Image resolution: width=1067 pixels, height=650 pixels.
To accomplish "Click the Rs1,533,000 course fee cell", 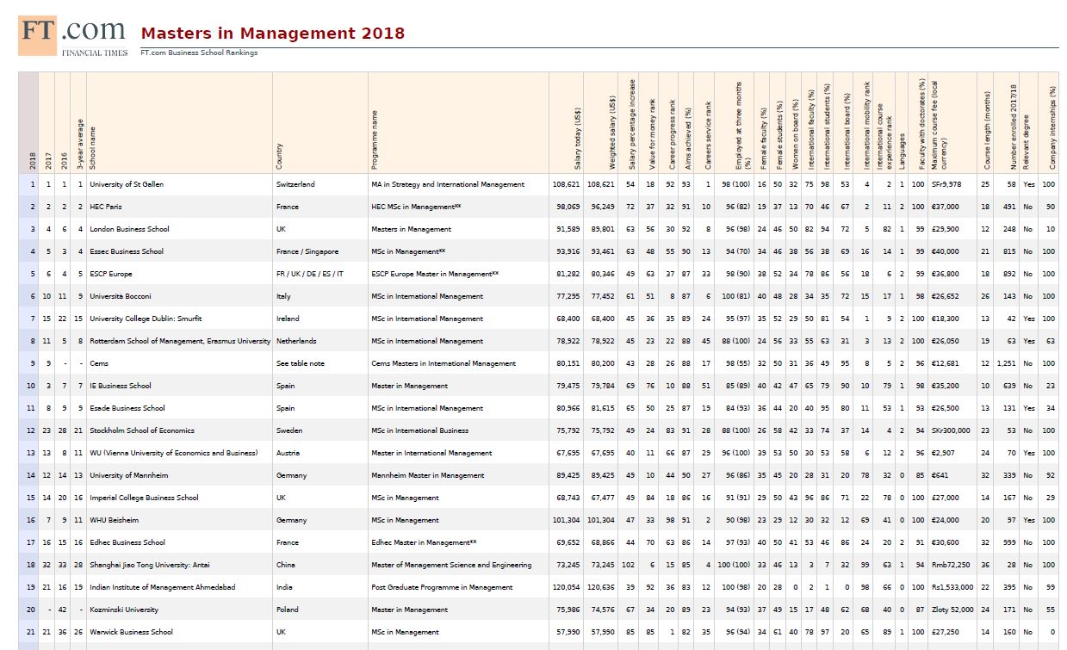I will click(952, 587).
